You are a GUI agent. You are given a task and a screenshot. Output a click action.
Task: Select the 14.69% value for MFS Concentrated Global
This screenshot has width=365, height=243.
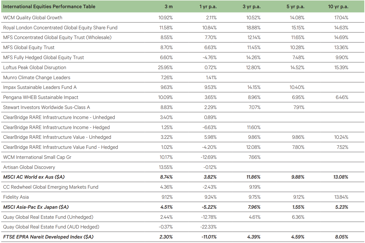point(341,37)
